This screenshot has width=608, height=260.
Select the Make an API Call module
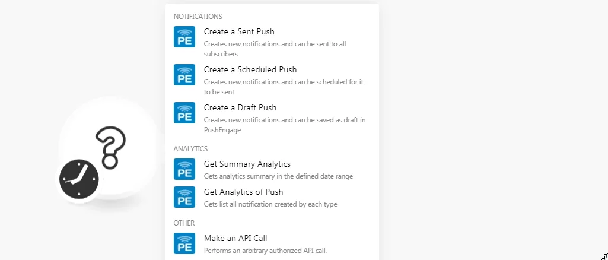point(272,244)
